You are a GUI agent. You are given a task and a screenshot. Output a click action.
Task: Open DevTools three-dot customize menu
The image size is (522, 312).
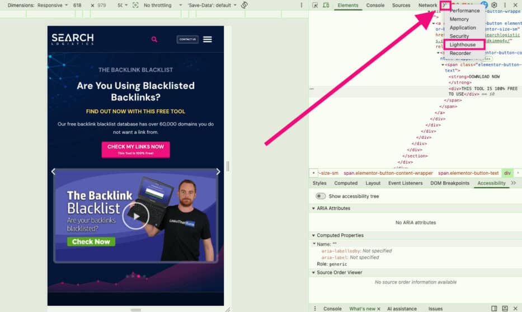click(505, 5)
